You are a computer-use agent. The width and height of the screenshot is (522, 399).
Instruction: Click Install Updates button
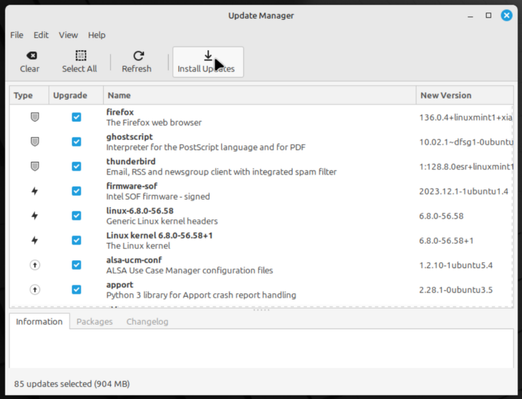(208, 62)
